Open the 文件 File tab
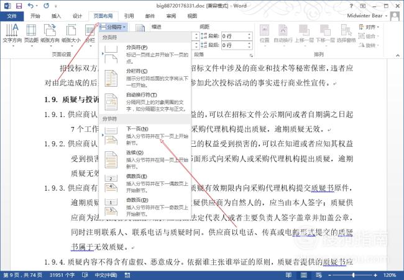 click(12, 16)
